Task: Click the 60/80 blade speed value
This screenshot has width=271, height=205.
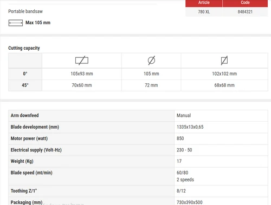Action: 183,173
